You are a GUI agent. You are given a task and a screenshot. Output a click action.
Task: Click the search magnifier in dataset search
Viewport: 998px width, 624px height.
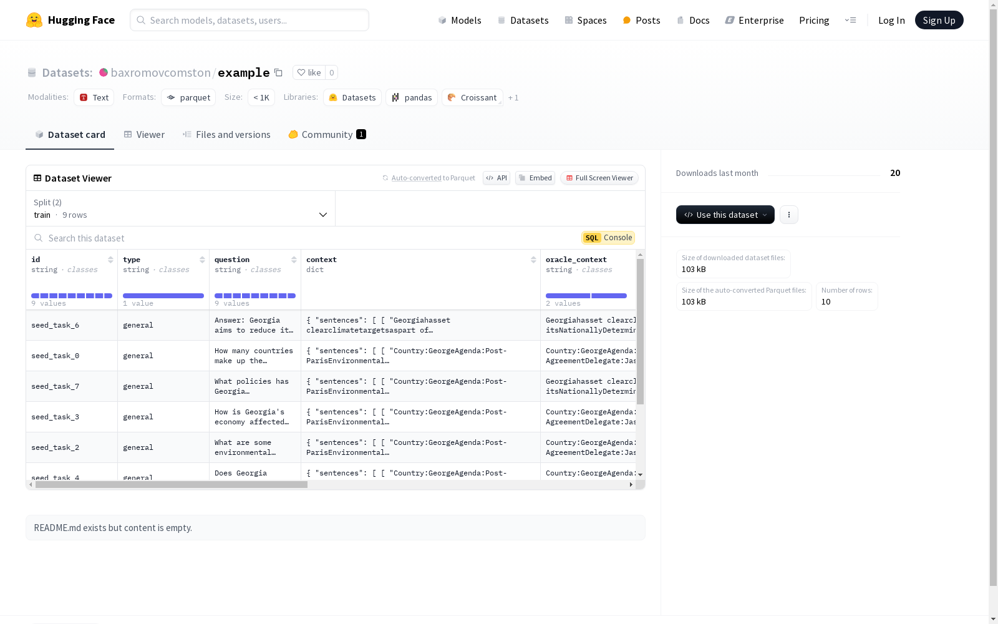[39, 238]
